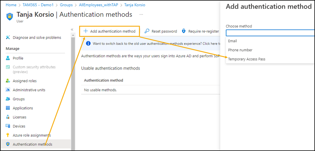
Task: Click the Reset password button
Action: point(161,31)
